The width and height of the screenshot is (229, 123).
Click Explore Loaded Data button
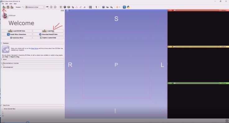point(48,38)
